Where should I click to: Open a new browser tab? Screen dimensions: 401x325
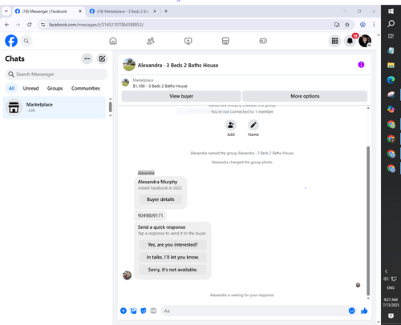[166, 11]
